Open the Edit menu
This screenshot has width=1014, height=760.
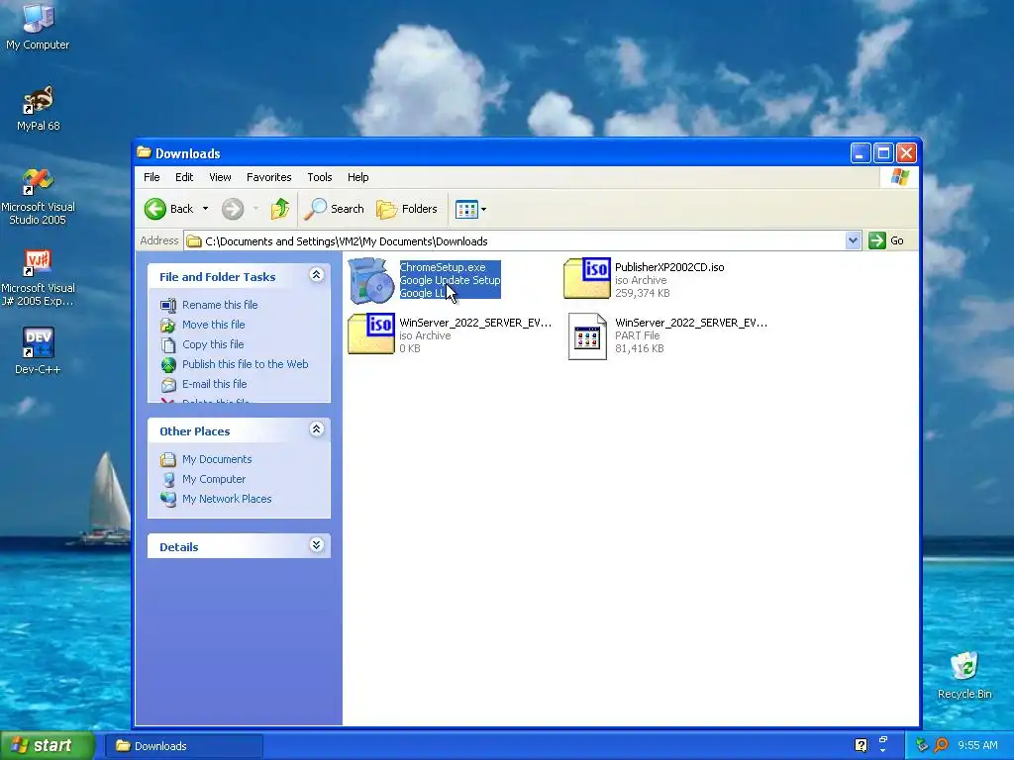[x=184, y=177]
